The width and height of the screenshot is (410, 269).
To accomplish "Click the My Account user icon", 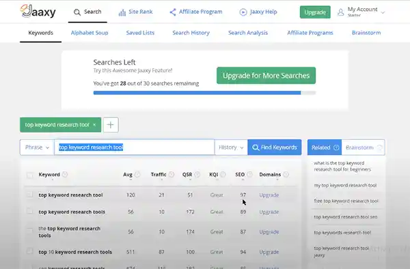I will coord(340,12).
